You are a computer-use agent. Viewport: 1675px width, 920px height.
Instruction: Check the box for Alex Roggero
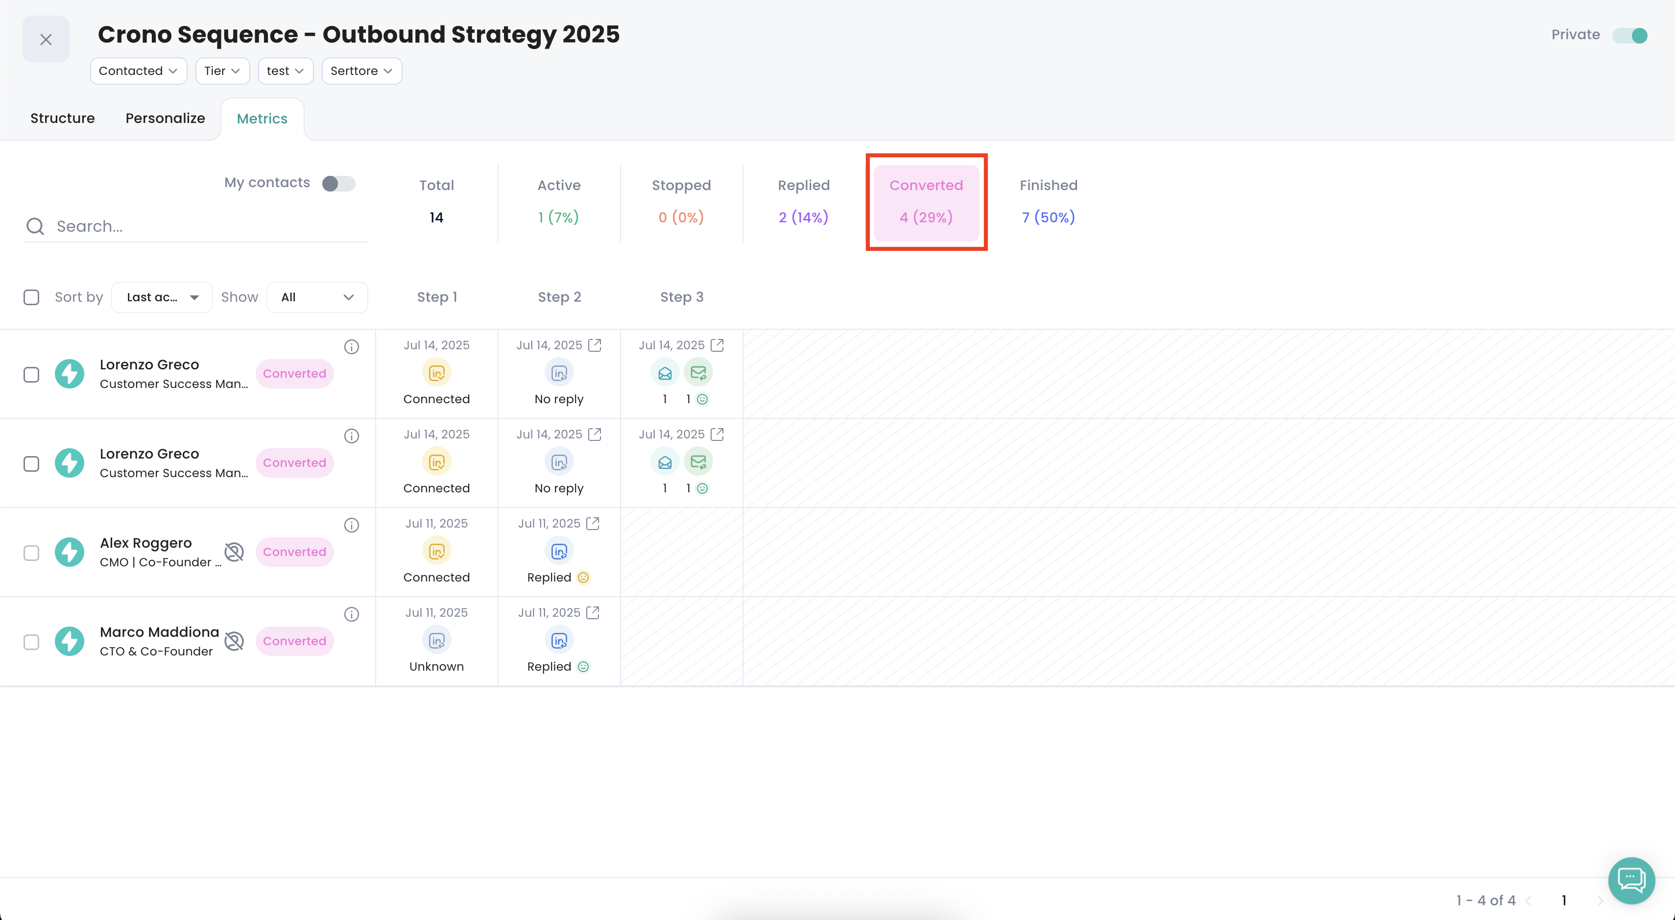click(x=31, y=553)
